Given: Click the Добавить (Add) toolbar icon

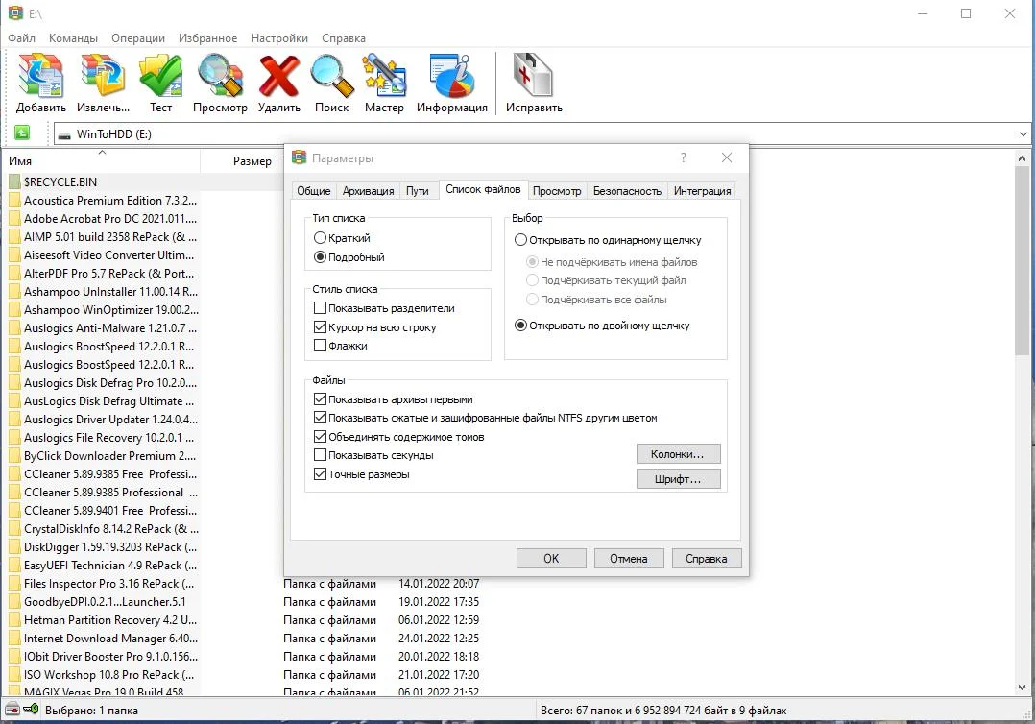Looking at the screenshot, I should coord(41,76).
